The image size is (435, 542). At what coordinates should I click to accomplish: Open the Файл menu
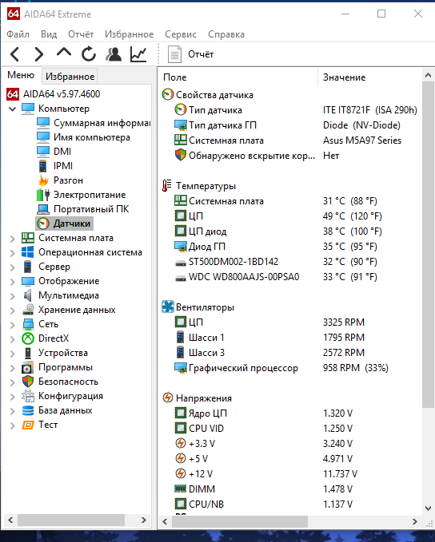pyautogui.click(x=18, y=34)
